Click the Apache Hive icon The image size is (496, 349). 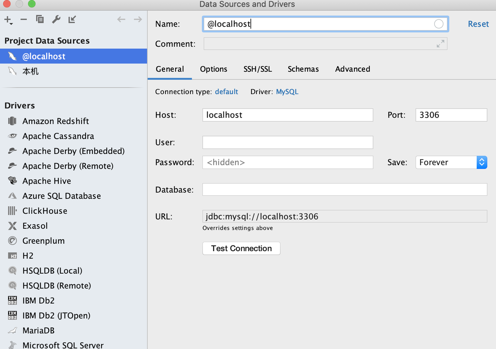(12, 181)
